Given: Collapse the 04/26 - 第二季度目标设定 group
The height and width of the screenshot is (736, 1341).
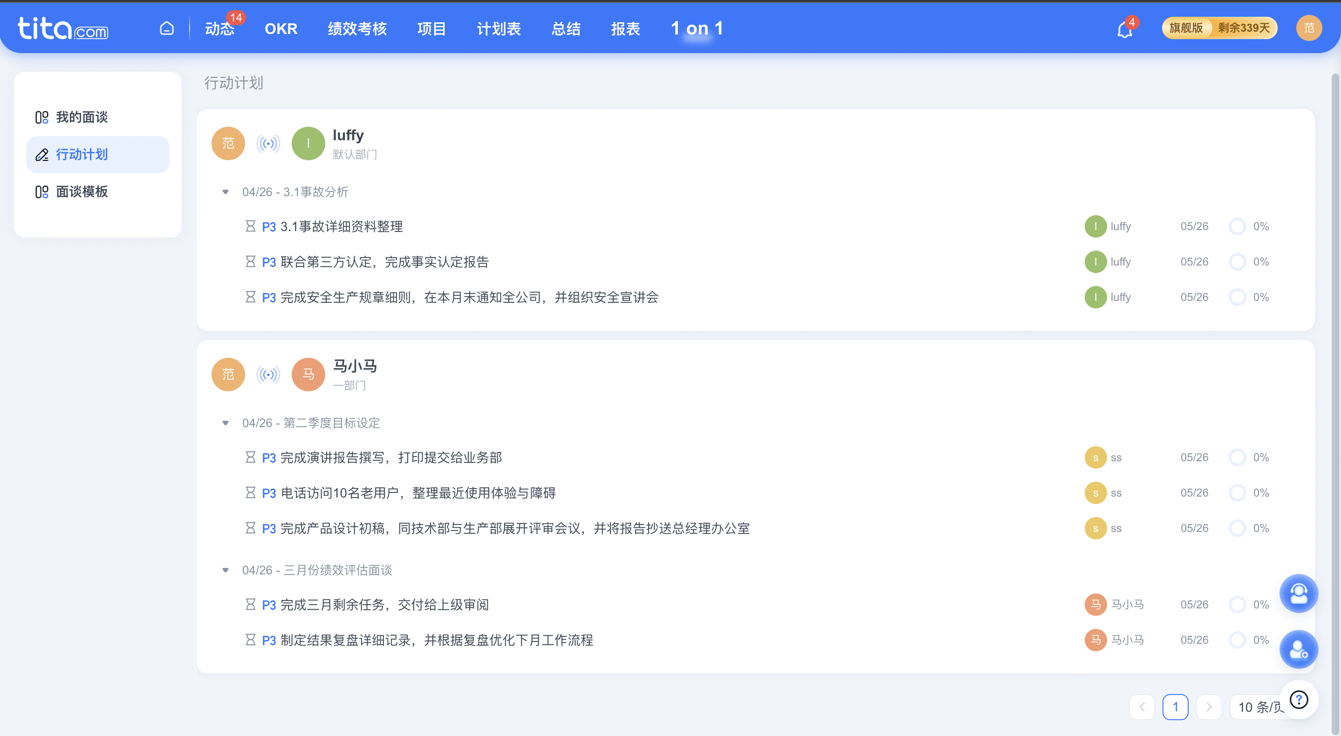Looking at the screenshot, I should [226, 423].
